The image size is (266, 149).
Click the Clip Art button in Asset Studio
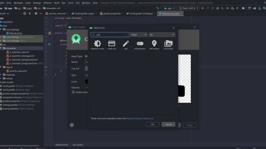tap(86, 68)
